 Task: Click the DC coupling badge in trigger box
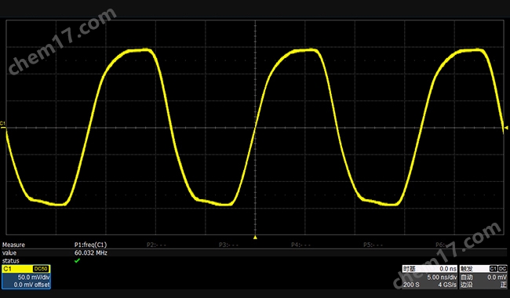[502, 269]
